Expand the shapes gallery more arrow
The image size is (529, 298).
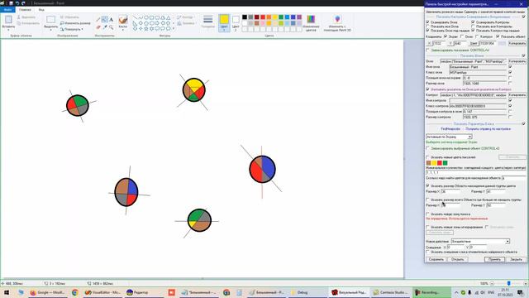coord(174,29)
